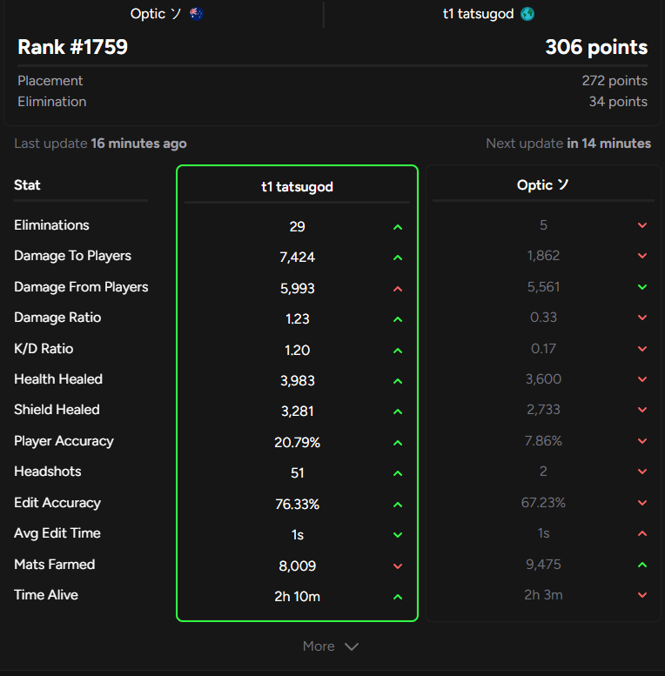Click the 34 points elimination value

point(618,101)
